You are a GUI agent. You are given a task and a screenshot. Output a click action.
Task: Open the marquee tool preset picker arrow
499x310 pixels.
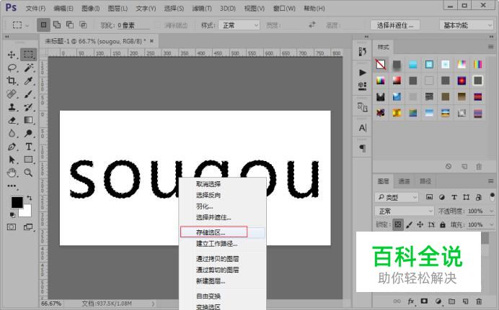pyautogui.click(x=27, y=25)
